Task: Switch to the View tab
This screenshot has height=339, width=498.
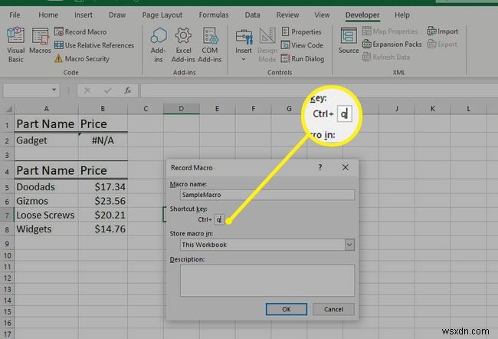Action: [322, 15]
